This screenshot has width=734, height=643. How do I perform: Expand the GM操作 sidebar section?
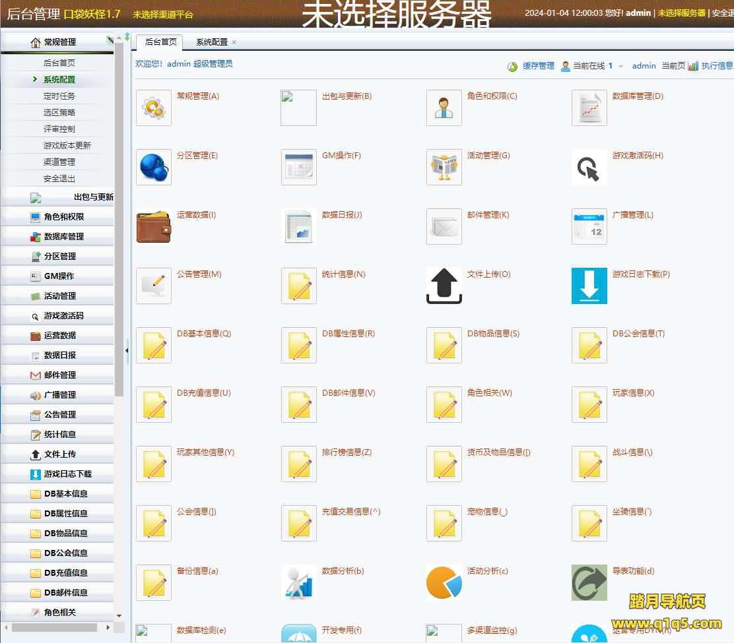click(59, 276)
